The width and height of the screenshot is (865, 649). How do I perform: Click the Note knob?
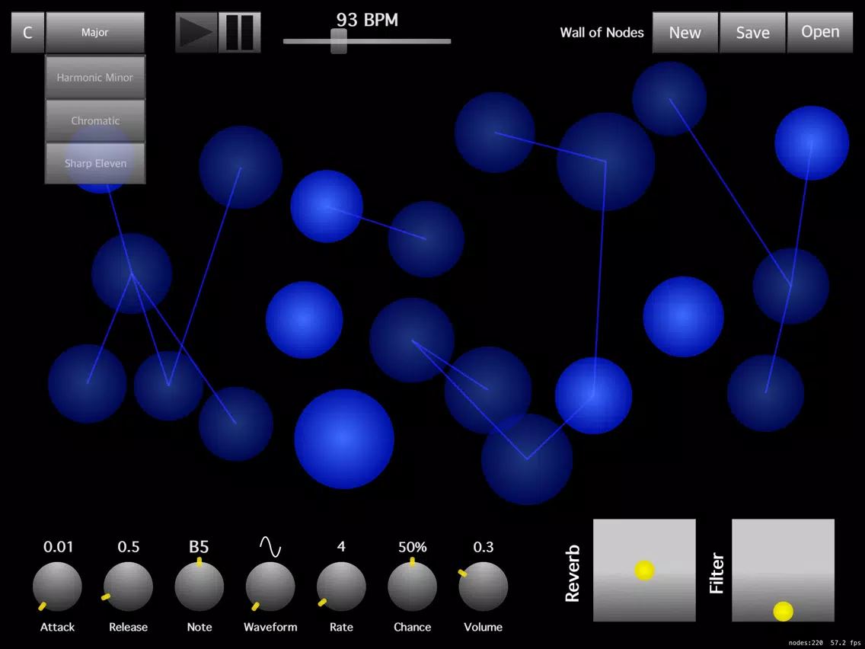[199, 587]
